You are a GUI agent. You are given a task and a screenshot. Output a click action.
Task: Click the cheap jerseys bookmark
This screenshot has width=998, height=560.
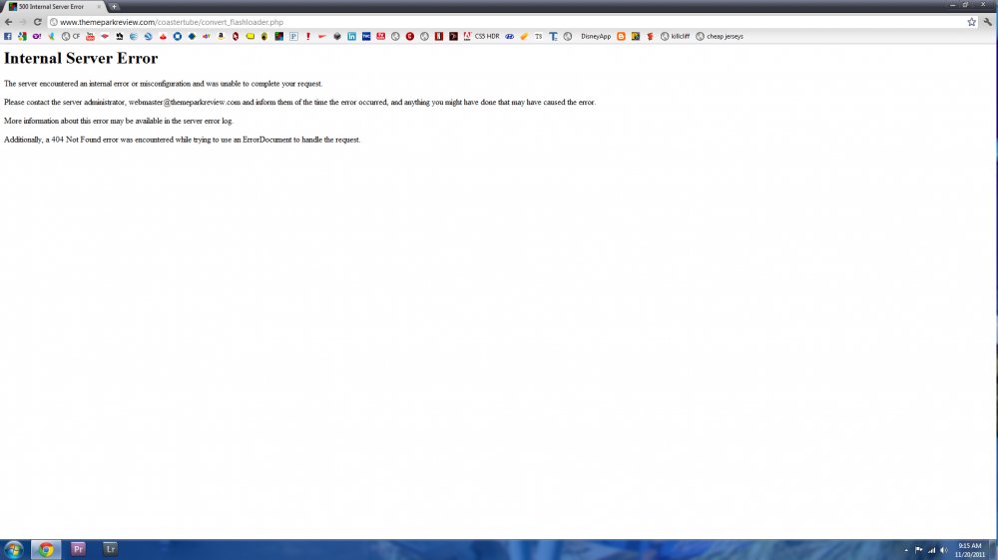[x=720, y=37]
